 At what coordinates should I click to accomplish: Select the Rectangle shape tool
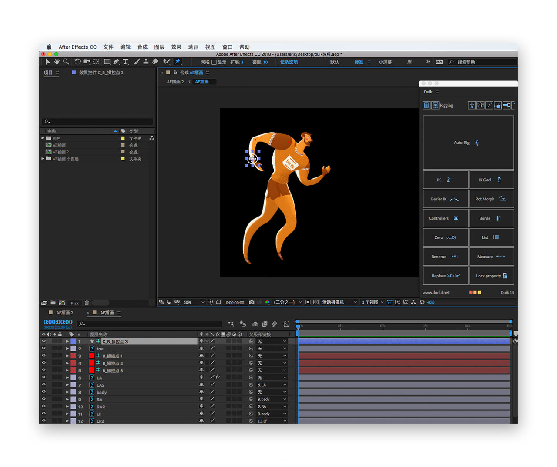pyautogui.click(x=107, y=62)
